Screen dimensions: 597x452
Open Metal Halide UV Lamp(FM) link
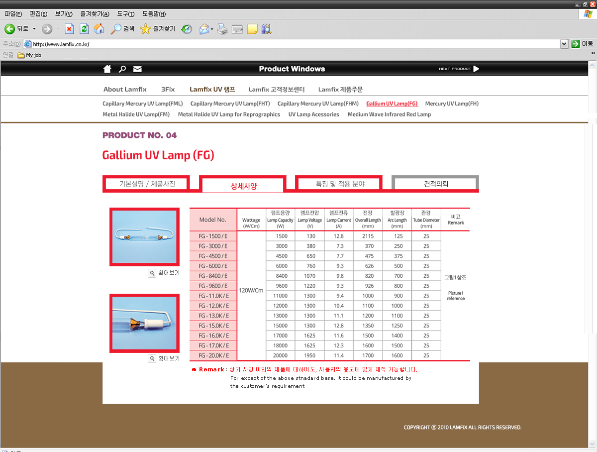click(136, 114)
